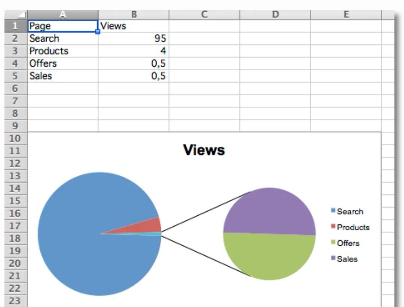The height and width of the screenshot is (307, 404).
Task: Select column B header
Action: [134, 15]
